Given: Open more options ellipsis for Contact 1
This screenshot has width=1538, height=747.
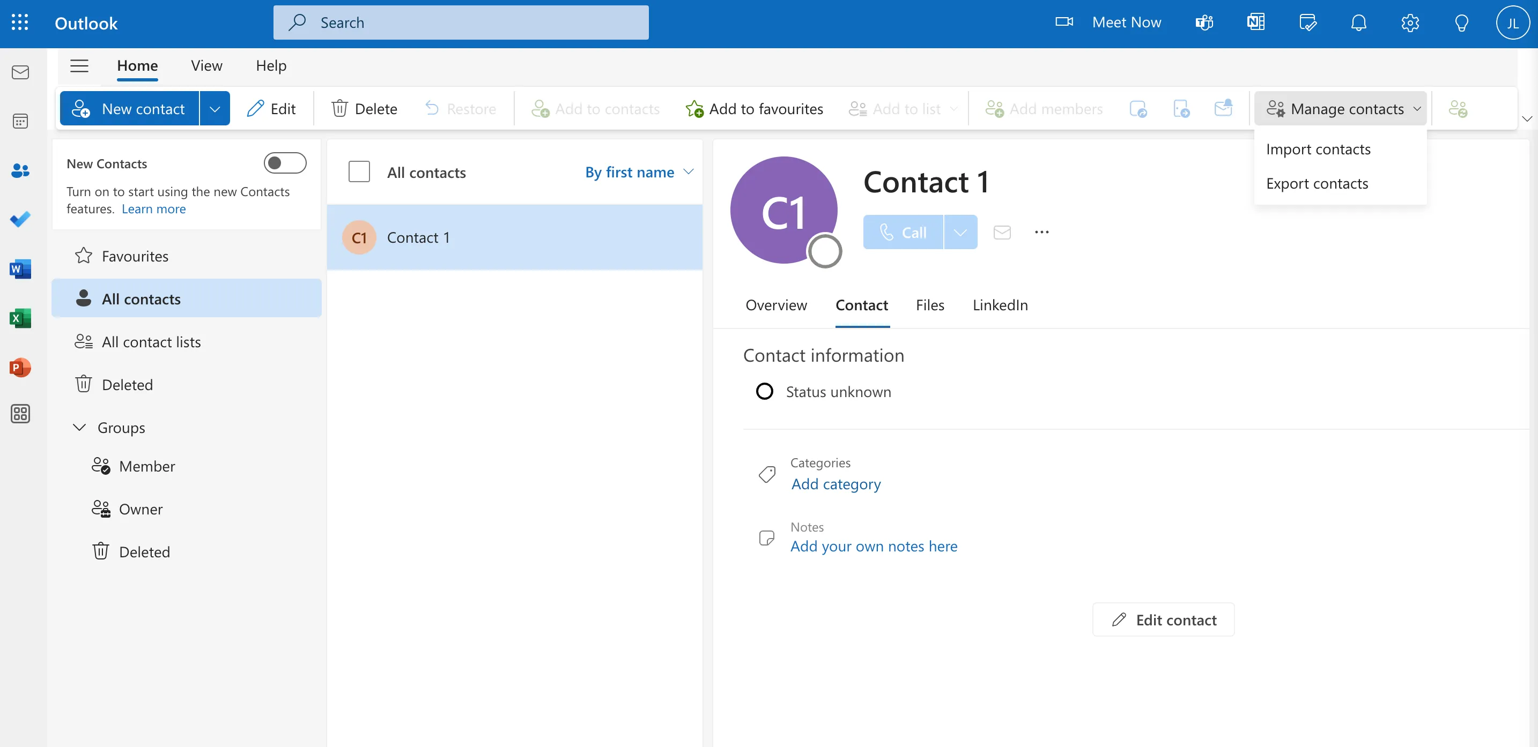Looking at the screenshot, I should pos(1041,232).
